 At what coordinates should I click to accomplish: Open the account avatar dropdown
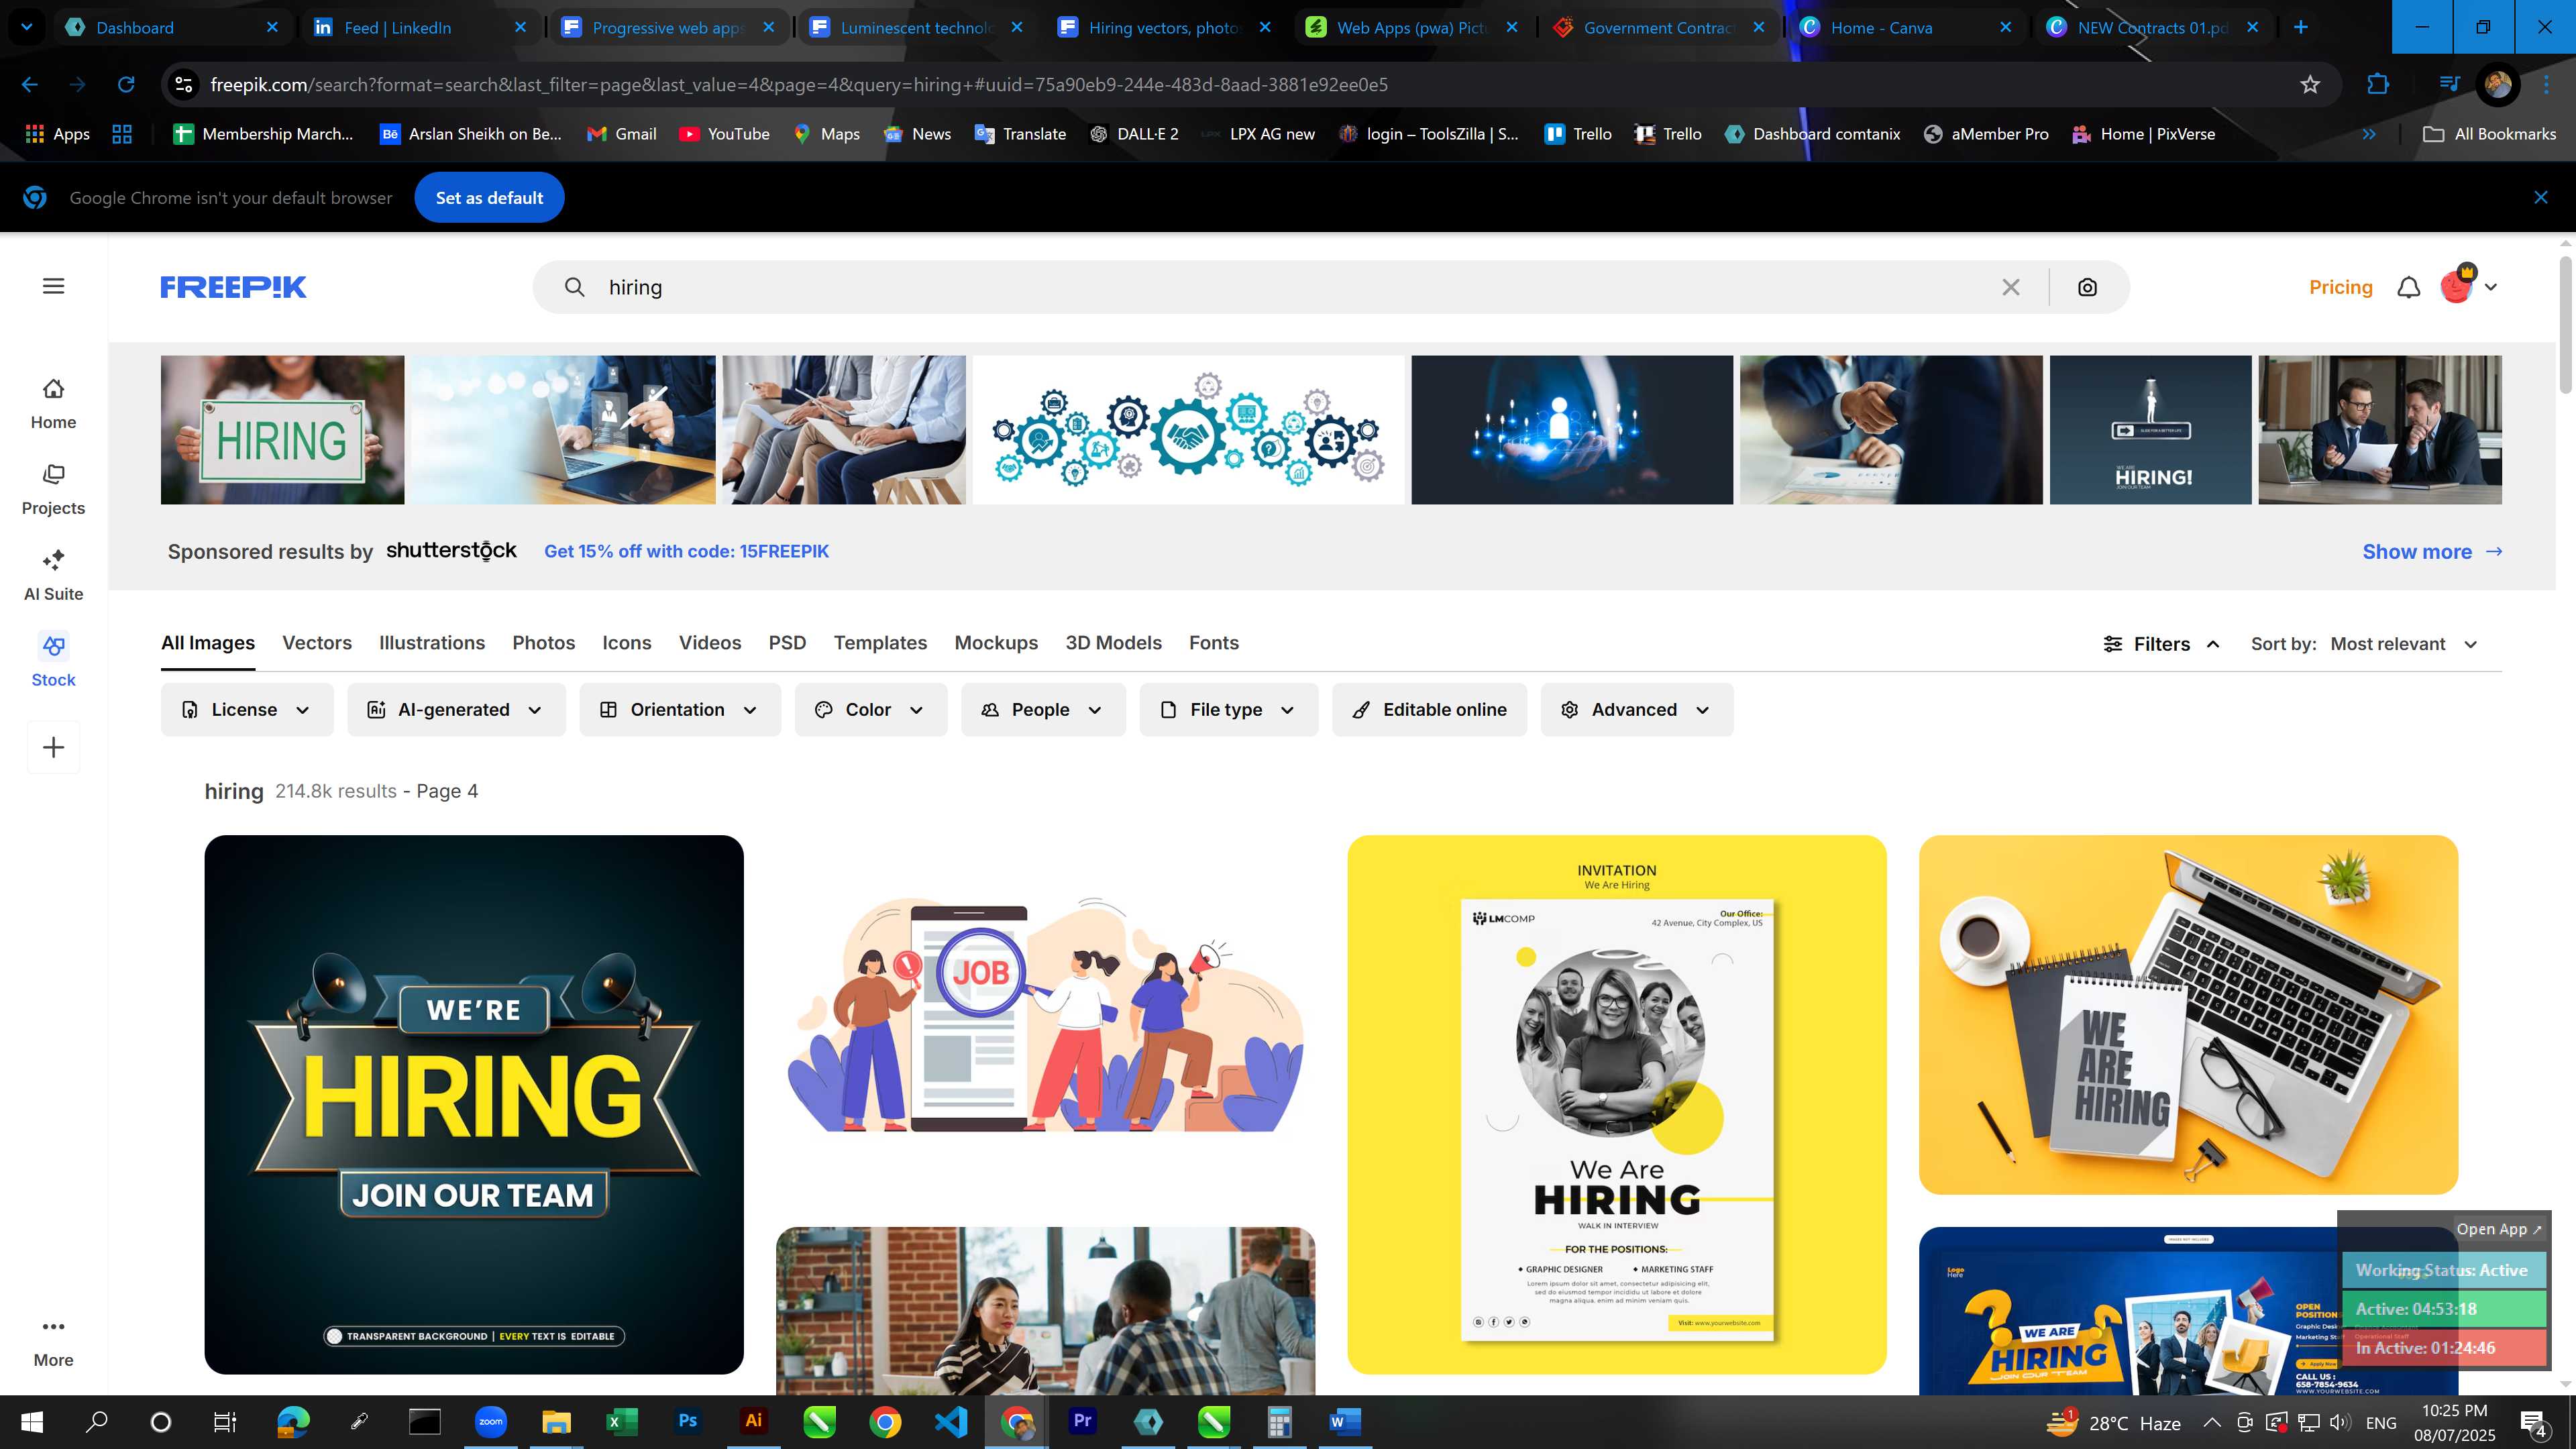[2469, 286]
